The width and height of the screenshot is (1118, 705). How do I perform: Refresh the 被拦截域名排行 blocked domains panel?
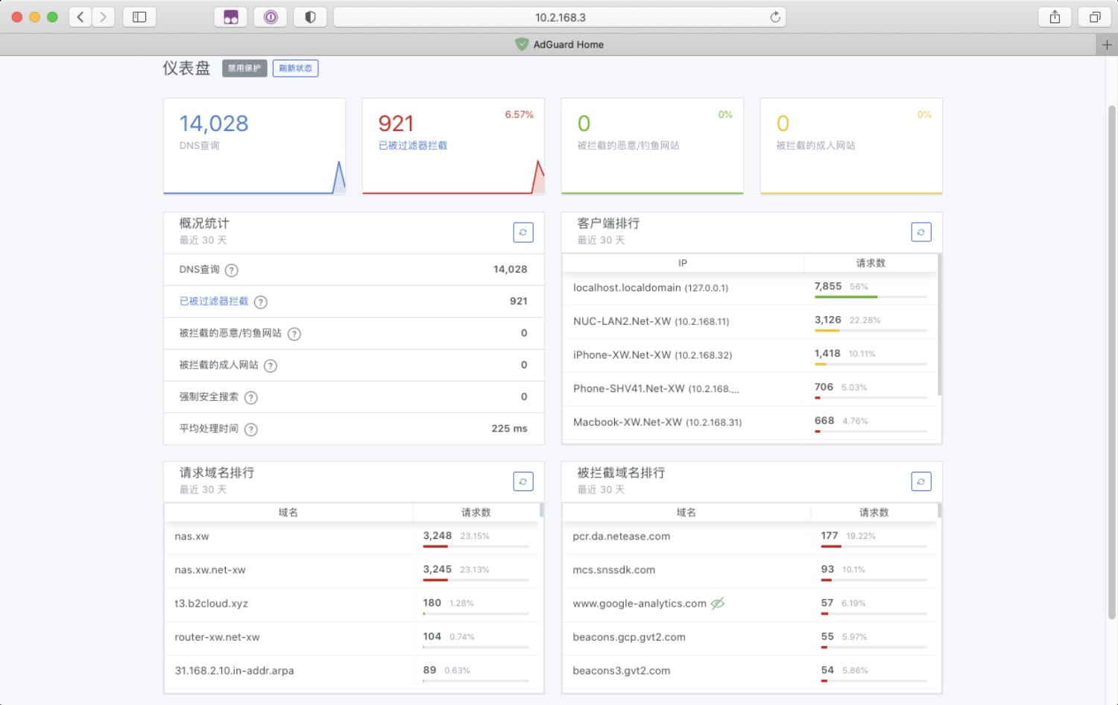click(x=921, y=481)
